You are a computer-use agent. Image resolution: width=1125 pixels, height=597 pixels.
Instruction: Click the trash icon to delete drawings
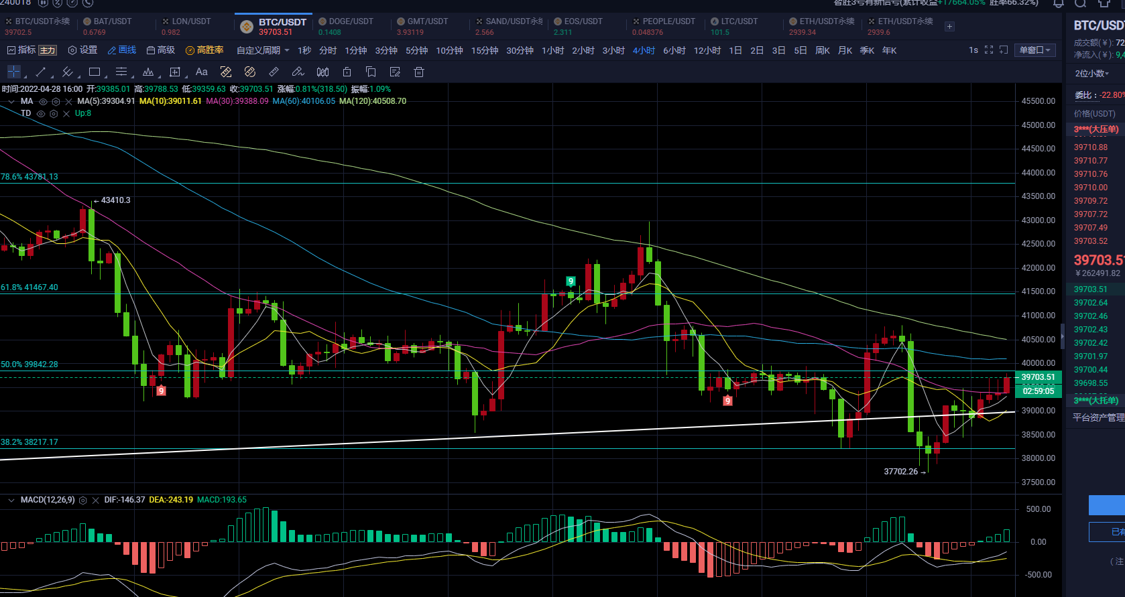[x=419, y=72]
